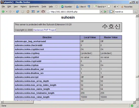Viewport: 139px width, 108px height.
Task: Click the I like it! thumbs up
Action: (81, 7)
